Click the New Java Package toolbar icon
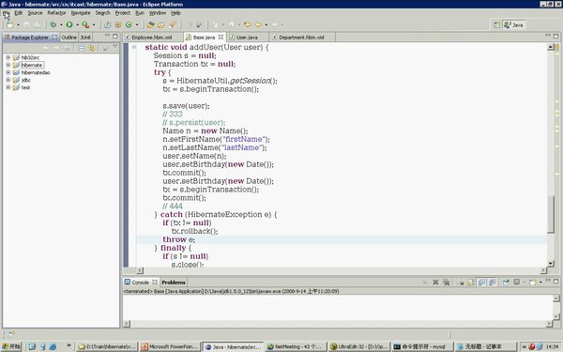This screenshot has width=563, height=352. click(x=118, y=24)
